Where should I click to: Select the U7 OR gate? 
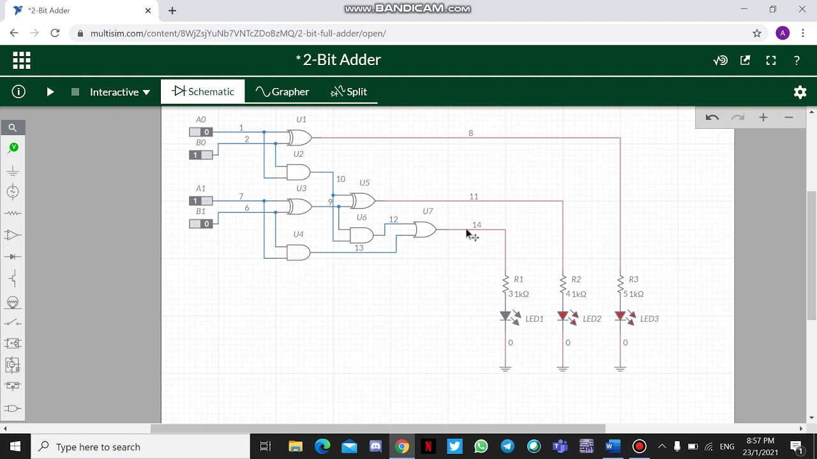(x=425, y=229)
